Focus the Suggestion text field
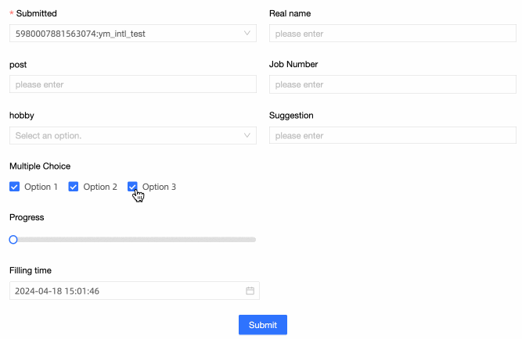Viewport: 522px width, 339px height. 392,136
